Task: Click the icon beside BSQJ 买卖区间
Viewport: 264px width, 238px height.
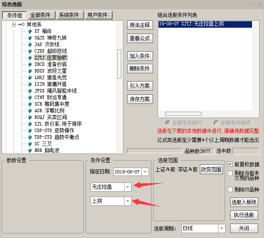Action: [30, 117]
